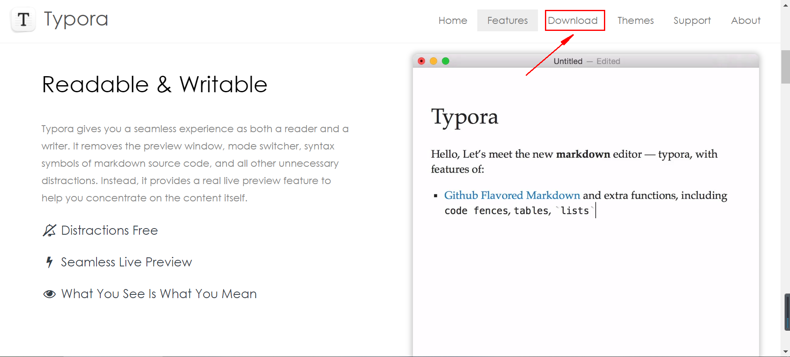Open the Download page

pyautogui.click(x=573, y=21)
